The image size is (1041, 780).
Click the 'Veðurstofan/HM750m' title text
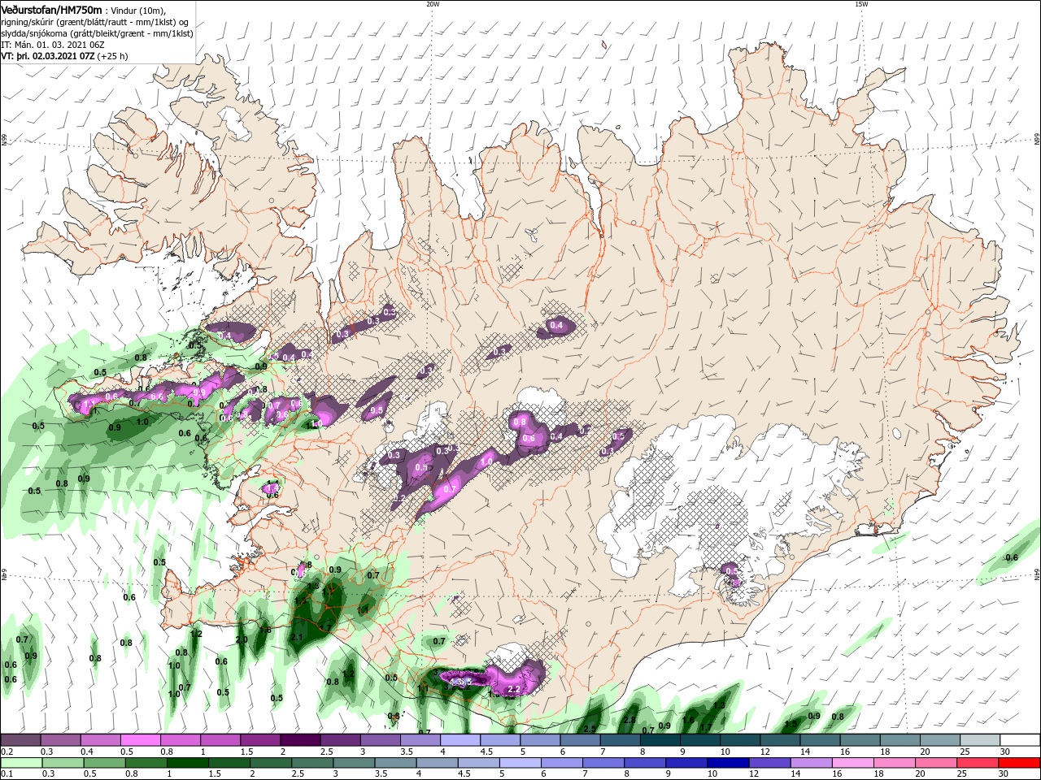51,9
